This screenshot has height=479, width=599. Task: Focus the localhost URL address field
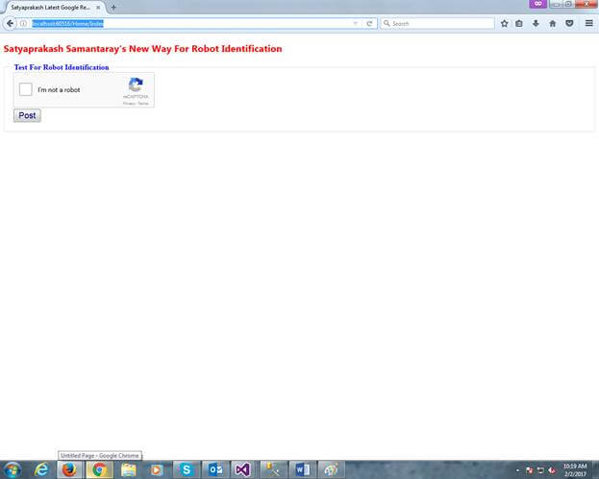coord(189,24)
